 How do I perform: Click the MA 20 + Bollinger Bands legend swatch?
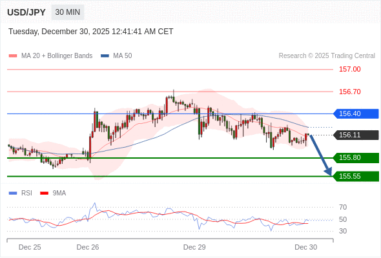(x=13, y=56)
